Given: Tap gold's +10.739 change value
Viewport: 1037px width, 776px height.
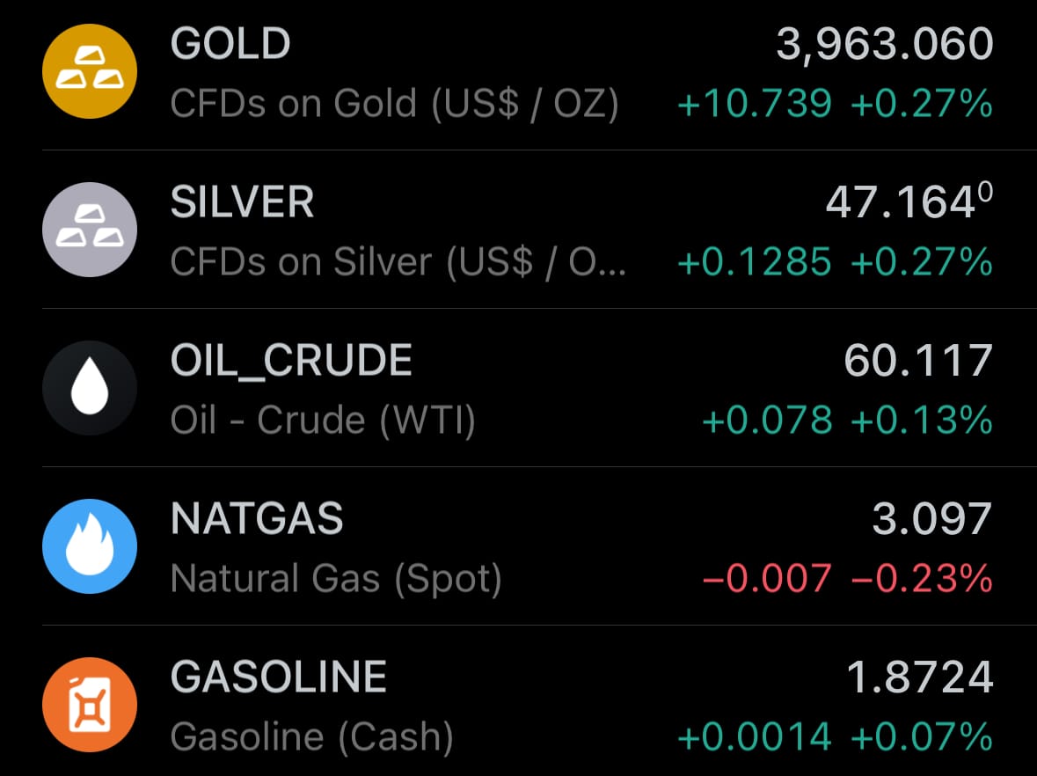Looking at the screenshot, I should (754, 104).
